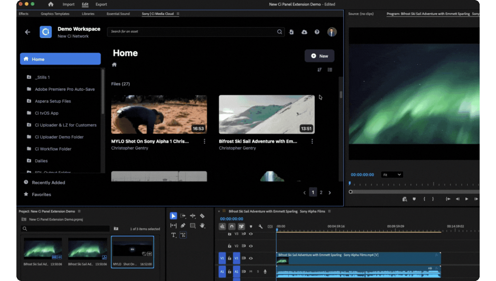Click the Ci logo beside Demo Workspace
Image resolution: width=496 pixels, height=281 pixels.
click(45, 32)
